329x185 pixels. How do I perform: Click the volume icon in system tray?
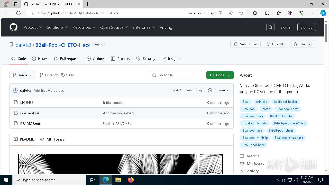click(x=296, y=180)
